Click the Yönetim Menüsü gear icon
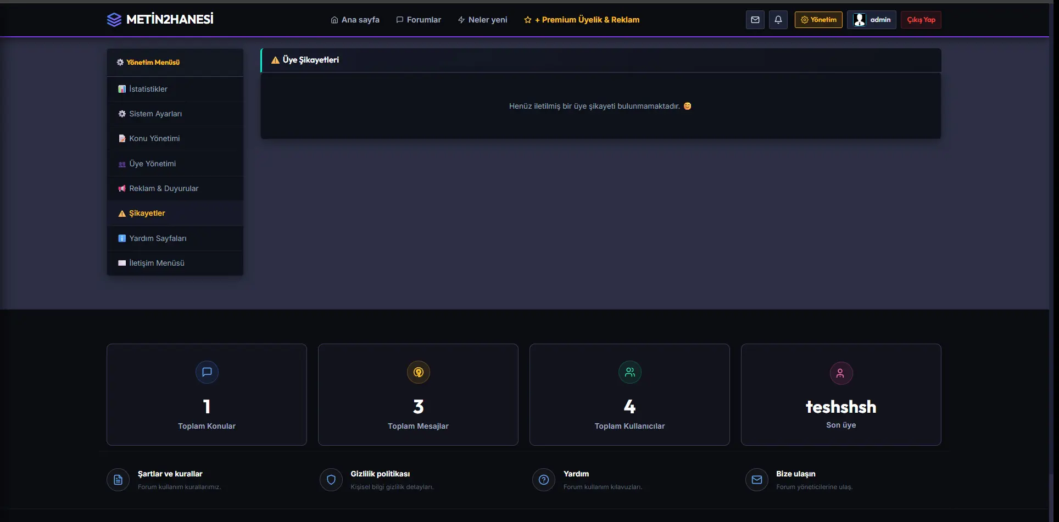Screen dimensions: 1059x522 [x=120, y=63]
